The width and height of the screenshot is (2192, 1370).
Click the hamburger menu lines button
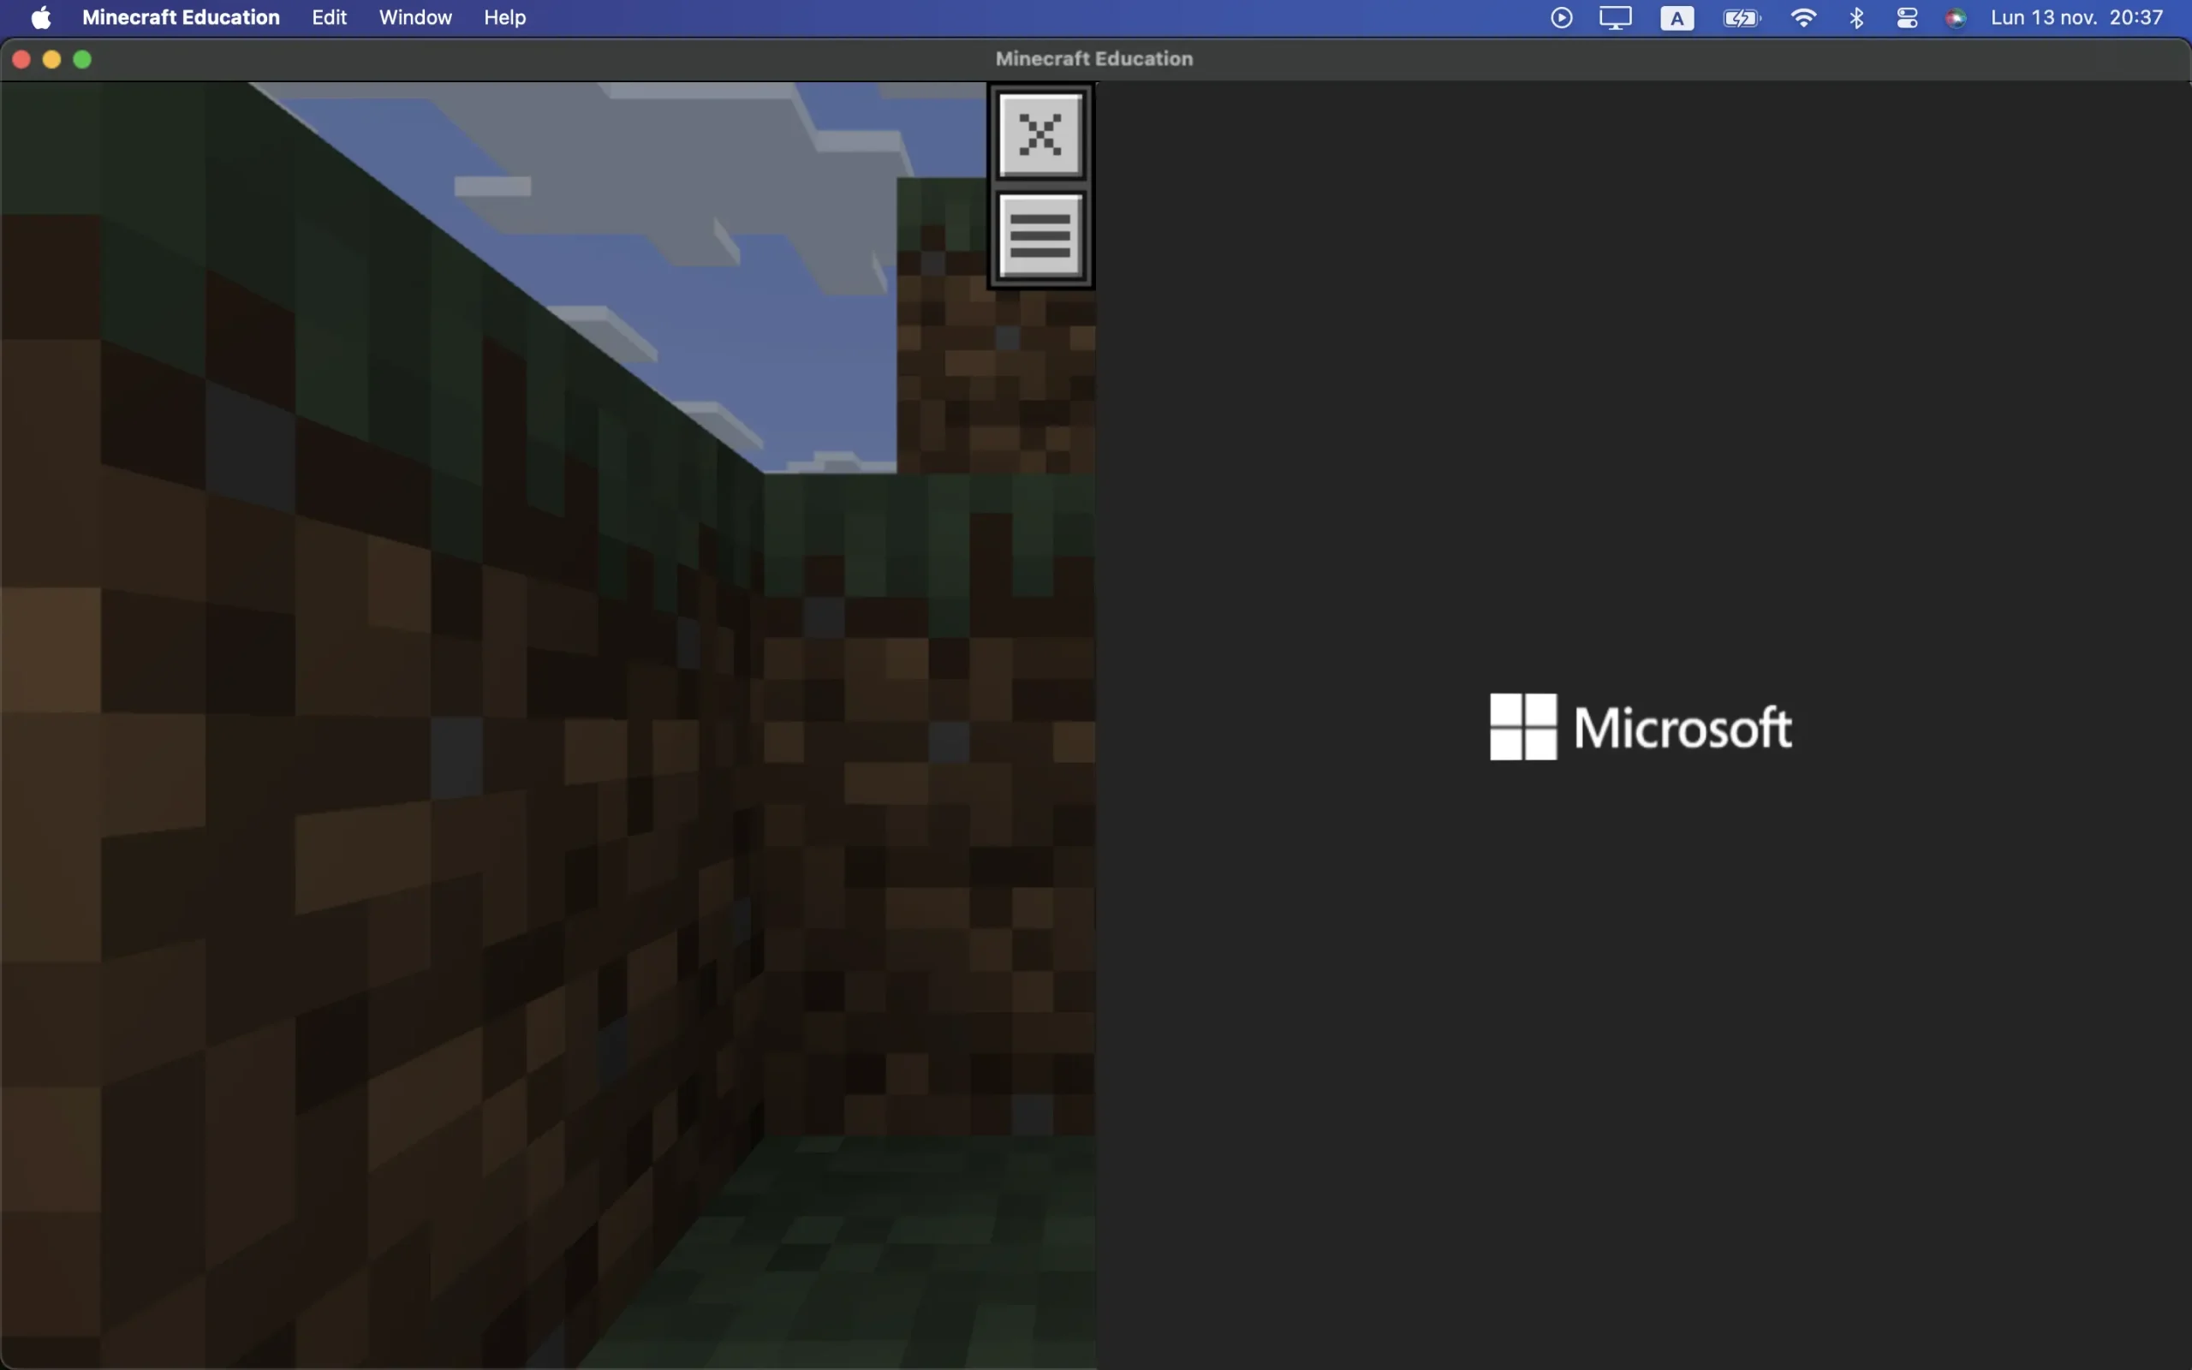1039,236
